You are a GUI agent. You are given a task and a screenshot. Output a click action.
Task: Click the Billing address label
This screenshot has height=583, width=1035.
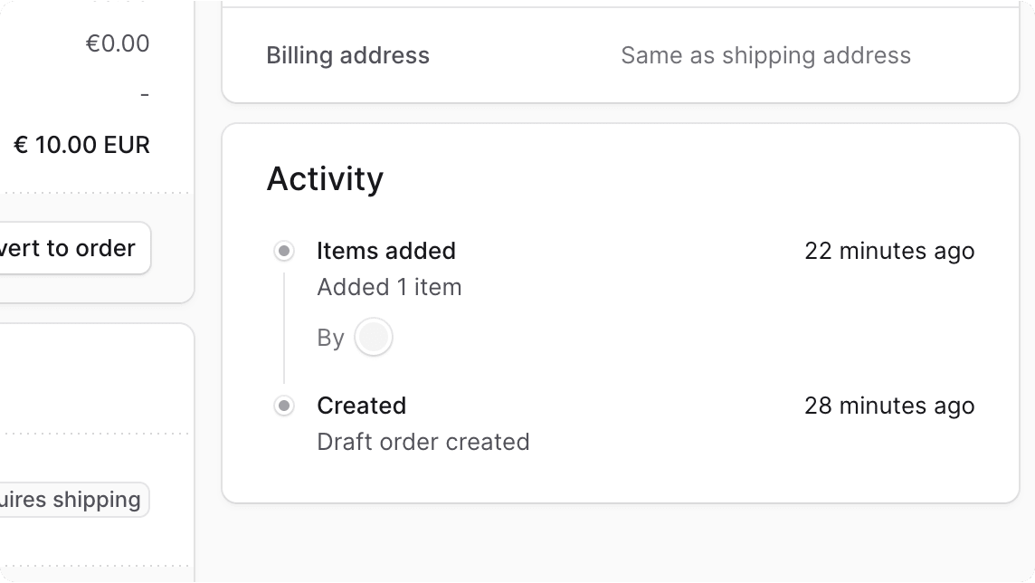(x=347, y=56)
